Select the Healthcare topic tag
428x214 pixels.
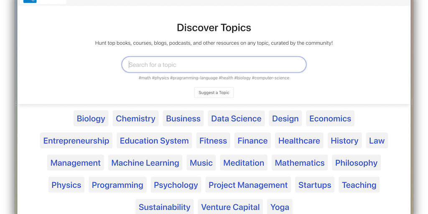pos(299,141)
